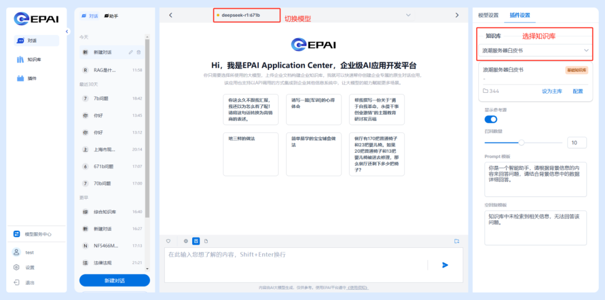Click the globe web search icon
The width and height of the screenshot is (605, 300).
[x=186, y=241]
